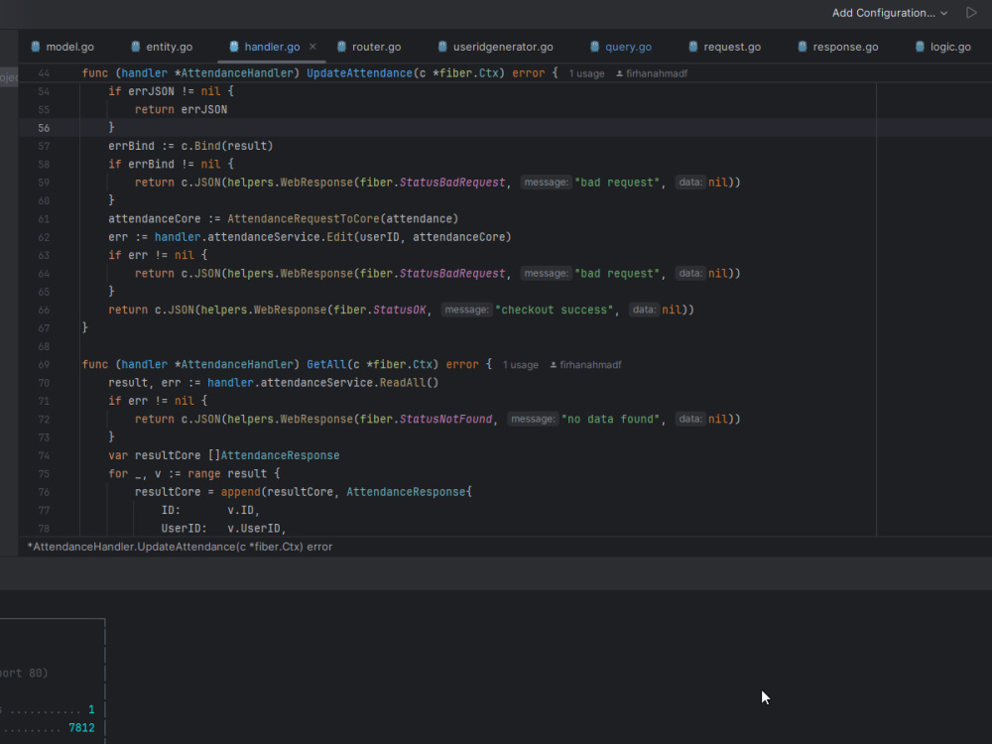Click '1 usage' hint on GetAll
This screenshot has width=992, height=744.
[x=521, y=365]
